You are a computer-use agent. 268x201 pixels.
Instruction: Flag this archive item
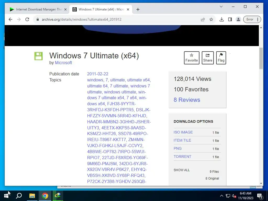(221, 58)
